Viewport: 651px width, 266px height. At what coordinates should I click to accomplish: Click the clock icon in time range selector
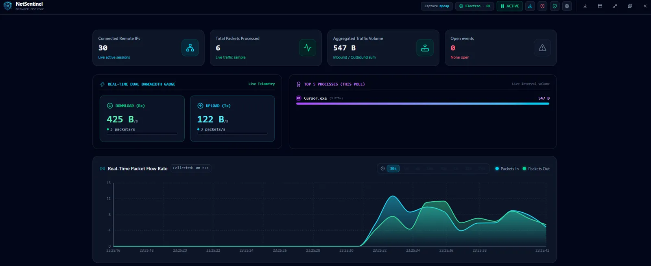382,168
